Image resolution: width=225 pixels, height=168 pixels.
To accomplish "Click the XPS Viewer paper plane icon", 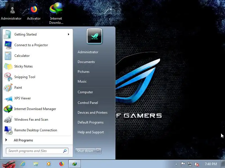I will click(x=8, y=99).
